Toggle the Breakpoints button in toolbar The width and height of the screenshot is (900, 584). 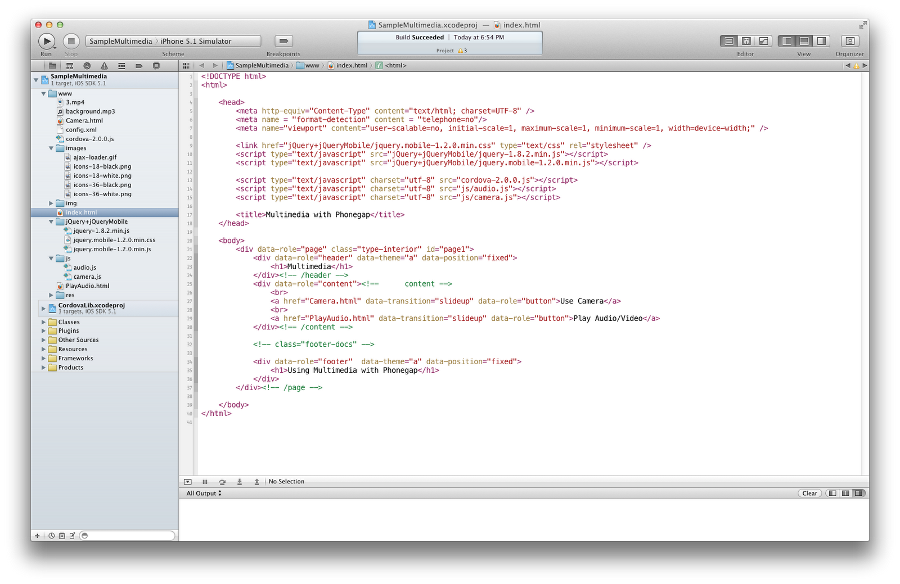click(283, 41)
